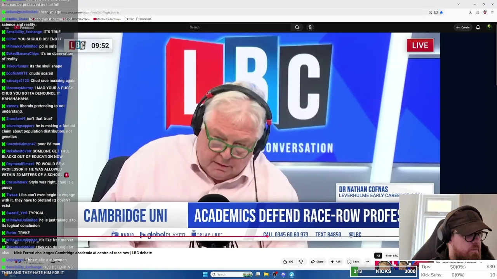Click the red shield extension icon
The image size is (497, 279).
pos(485,12)
